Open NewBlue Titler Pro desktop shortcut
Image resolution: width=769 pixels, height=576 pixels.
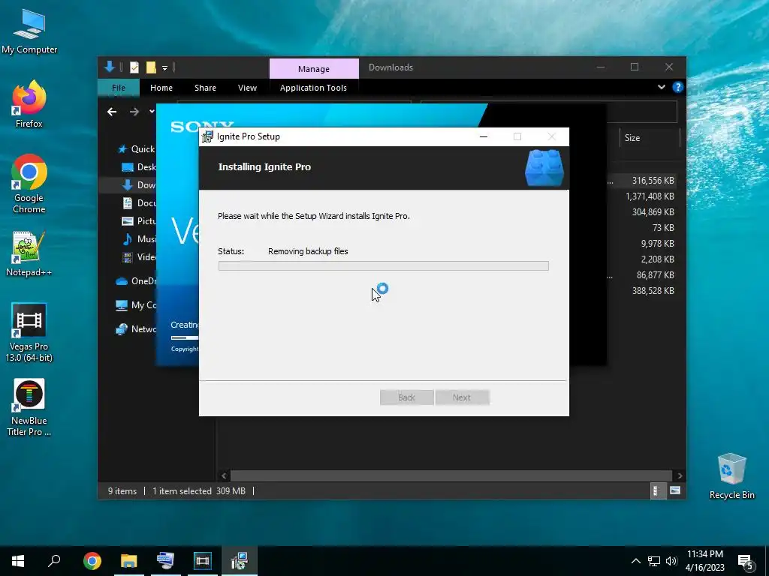point(29,407)
